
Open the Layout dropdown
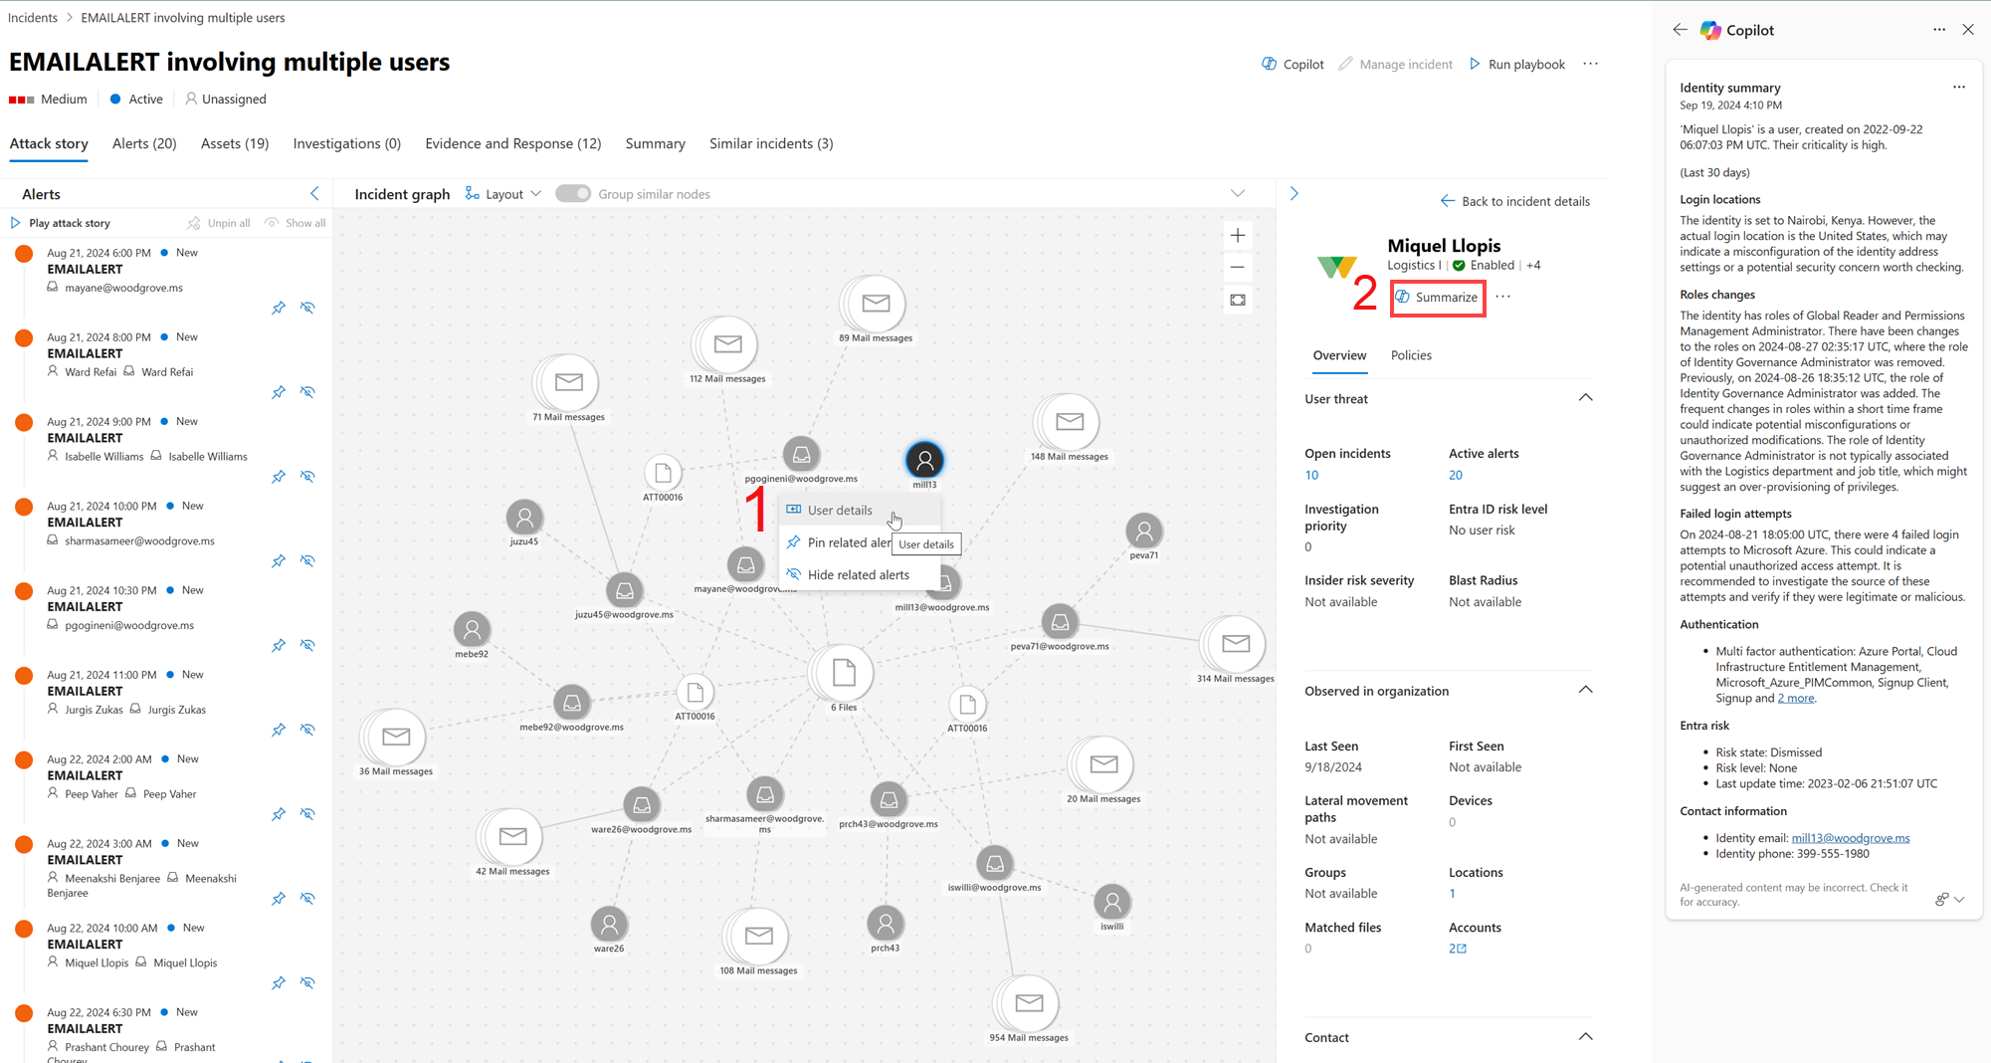(x=503, y=194)
